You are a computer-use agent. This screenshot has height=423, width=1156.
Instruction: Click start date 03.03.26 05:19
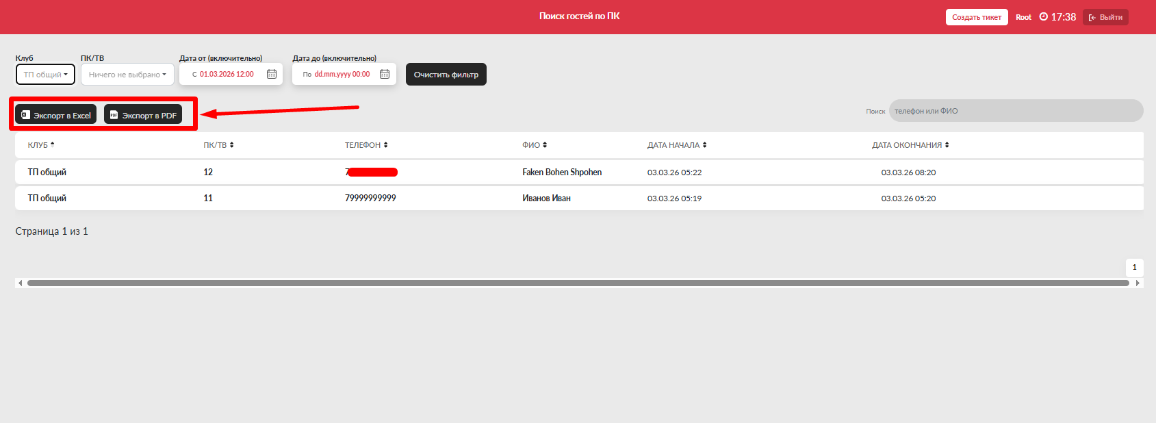coord(674,198)
